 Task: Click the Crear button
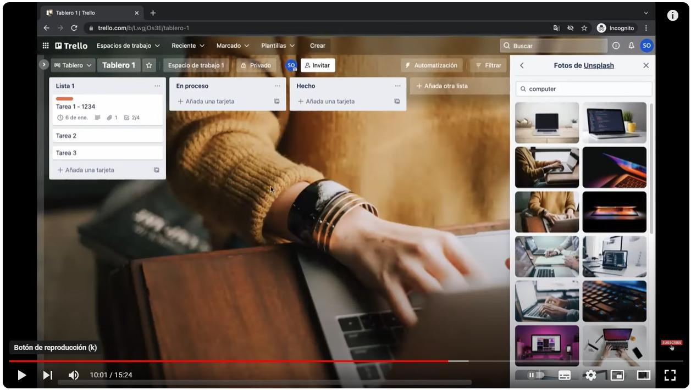tap(318, 46)
